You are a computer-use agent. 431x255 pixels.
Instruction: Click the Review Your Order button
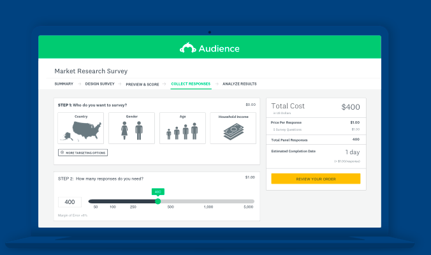coord(316,178)
